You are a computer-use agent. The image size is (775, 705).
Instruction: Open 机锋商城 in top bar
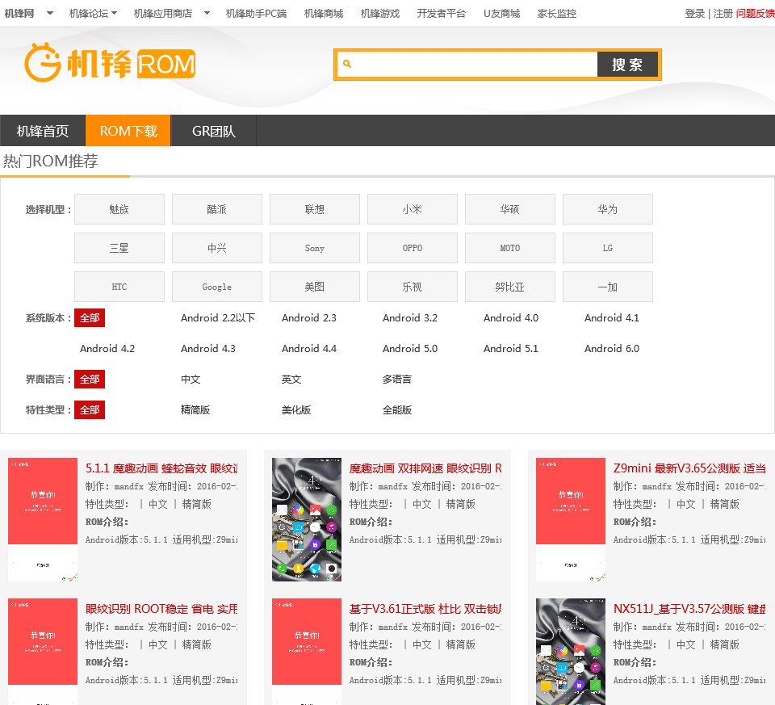pos(324,14)
